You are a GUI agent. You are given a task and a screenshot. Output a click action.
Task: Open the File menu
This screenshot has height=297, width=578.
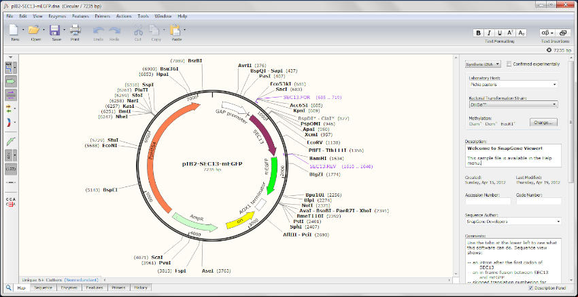pyautogui.click(x=10, y=16)
